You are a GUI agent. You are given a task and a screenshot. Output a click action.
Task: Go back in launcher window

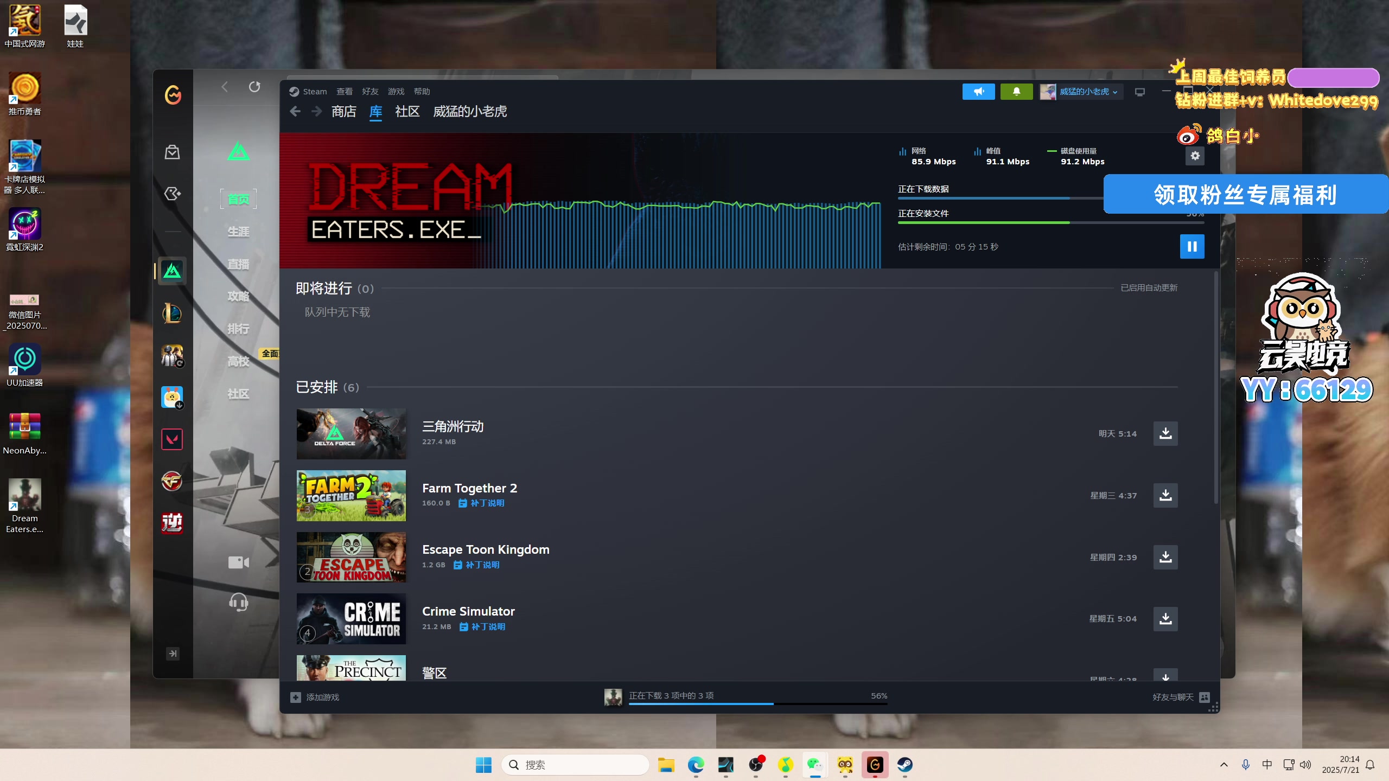[225, 87]
